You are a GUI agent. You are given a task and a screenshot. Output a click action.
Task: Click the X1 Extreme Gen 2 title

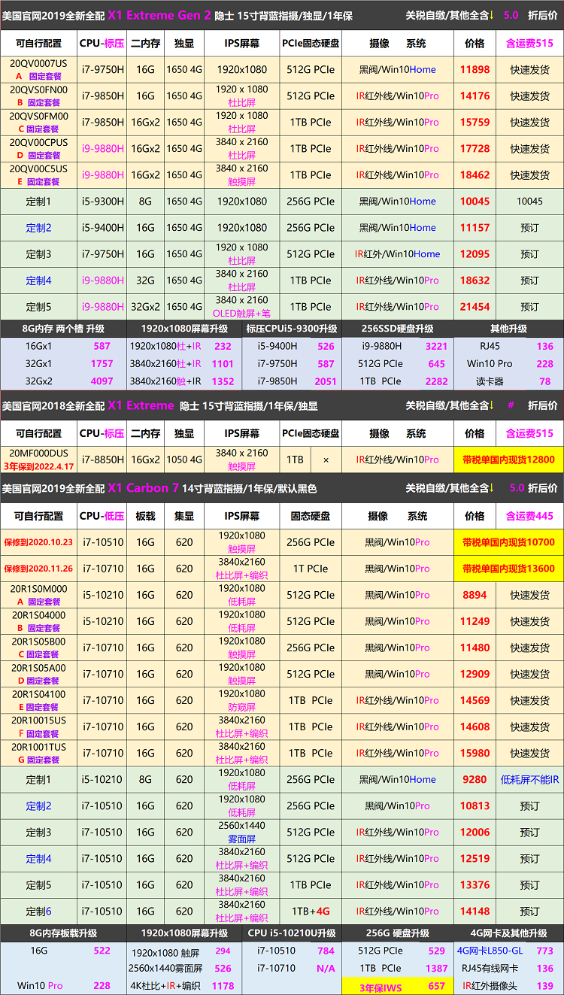point(159,15)
